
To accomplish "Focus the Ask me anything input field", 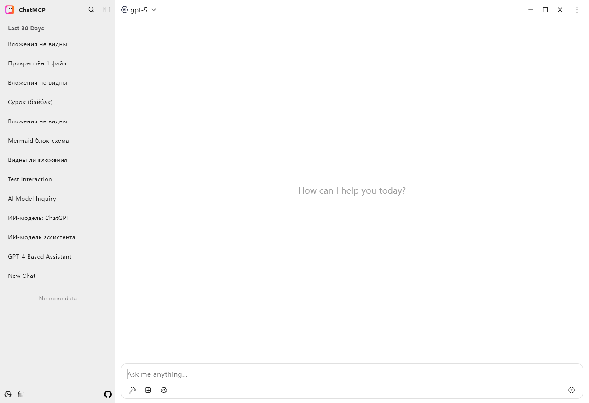I will coord(352,374).
